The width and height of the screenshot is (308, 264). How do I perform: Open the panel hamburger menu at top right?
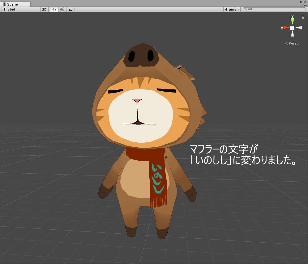pyautogui.click(x=305, y=5)
